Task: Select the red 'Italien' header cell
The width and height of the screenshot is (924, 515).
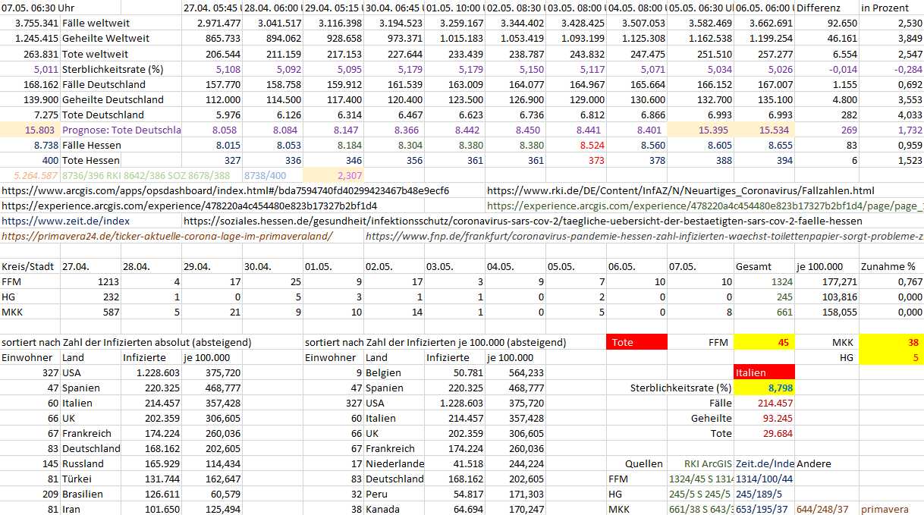Action: tap(764, 372)
